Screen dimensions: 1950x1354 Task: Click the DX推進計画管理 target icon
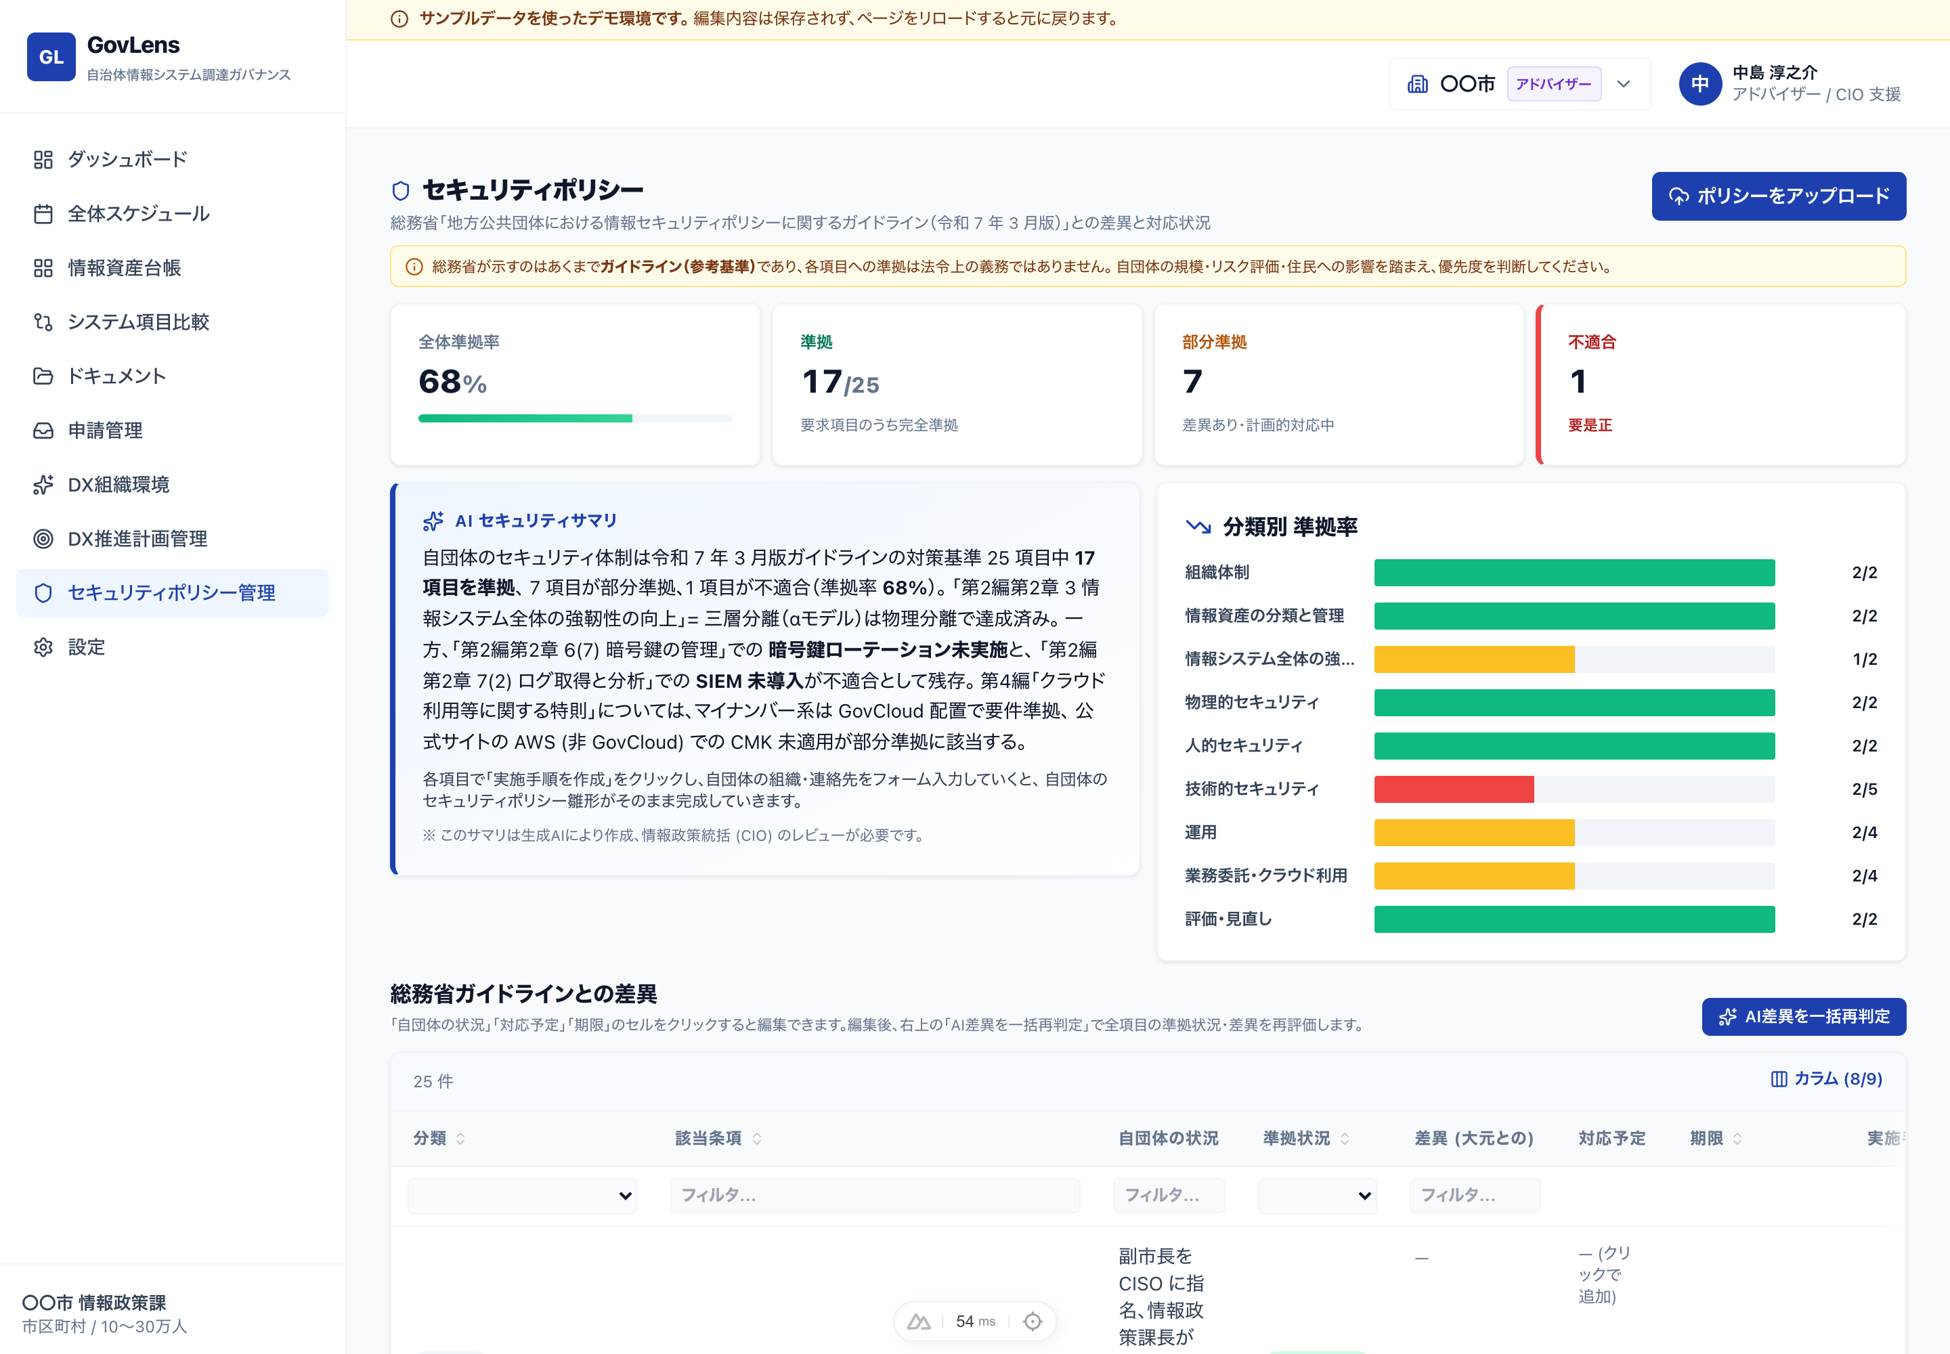tap(43, 539)
